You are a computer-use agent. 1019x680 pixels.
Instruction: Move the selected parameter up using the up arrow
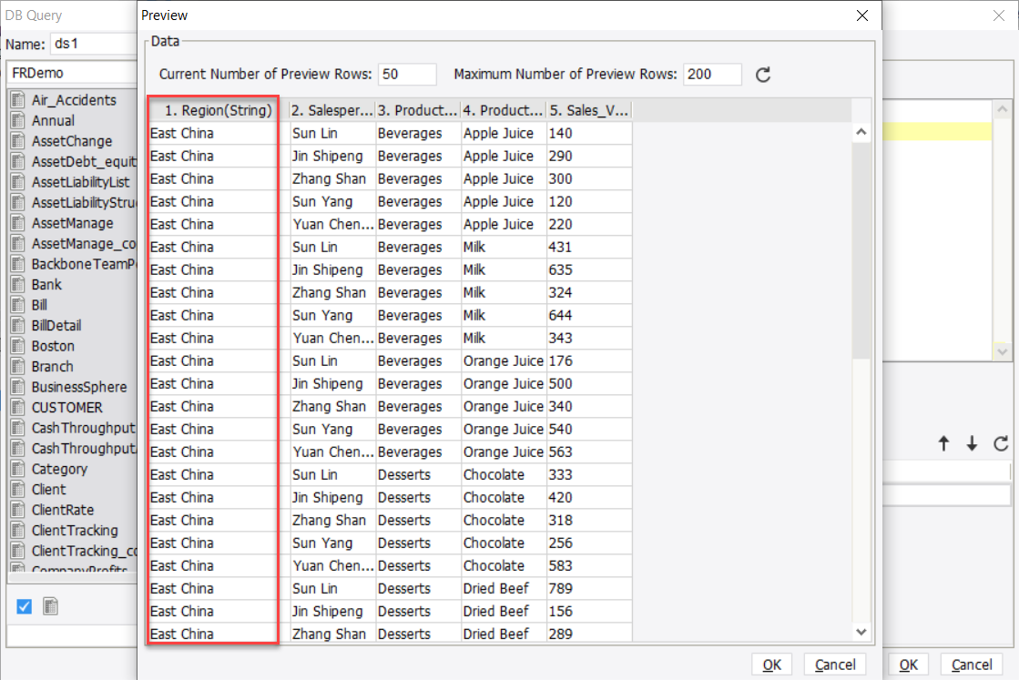[x=944, y=443]
